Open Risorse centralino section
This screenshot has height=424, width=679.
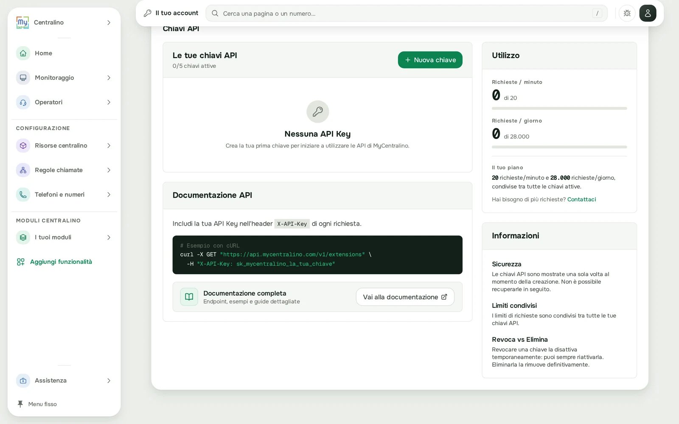(x=64, y=146)
